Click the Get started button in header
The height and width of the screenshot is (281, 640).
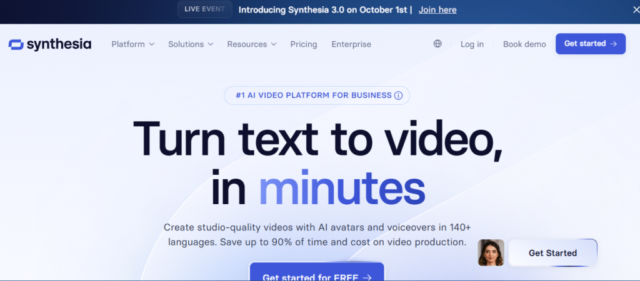pyautogui.click(x=591, y=44)
